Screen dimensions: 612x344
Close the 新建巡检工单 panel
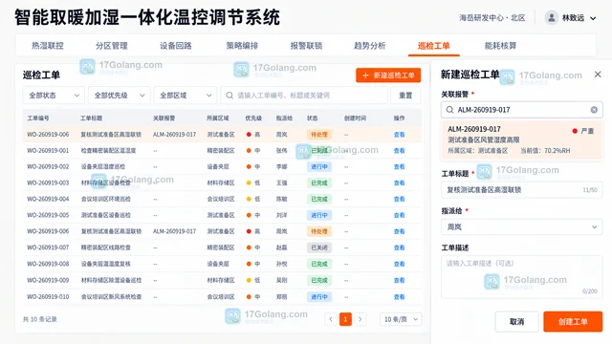[x=598, y=75]
